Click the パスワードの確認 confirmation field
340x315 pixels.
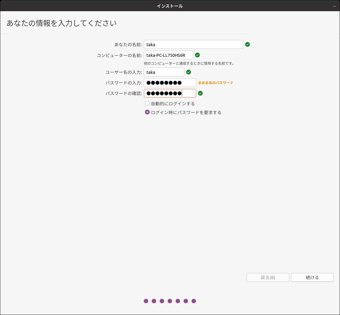pos(170,93)
